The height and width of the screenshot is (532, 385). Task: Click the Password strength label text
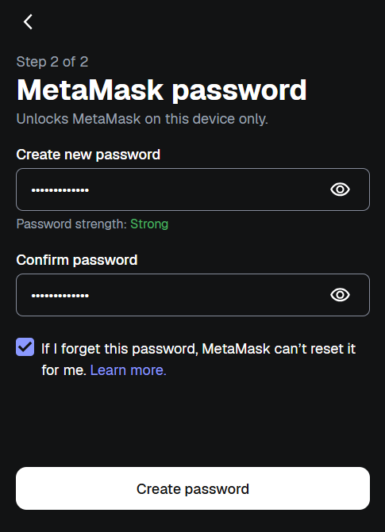pyautogui.click(x=71, y=224)
